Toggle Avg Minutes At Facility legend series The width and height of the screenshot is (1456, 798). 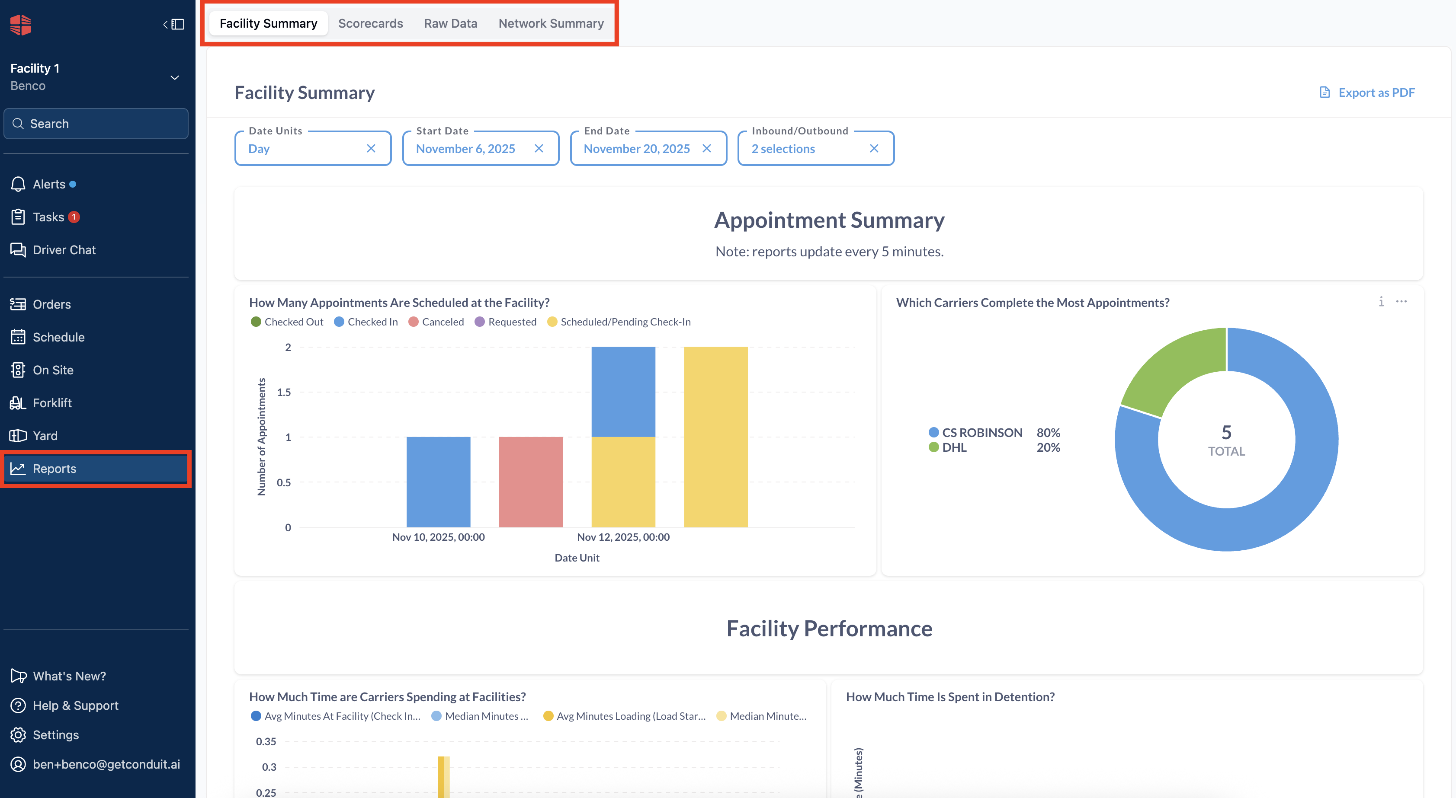coord(336,716)
